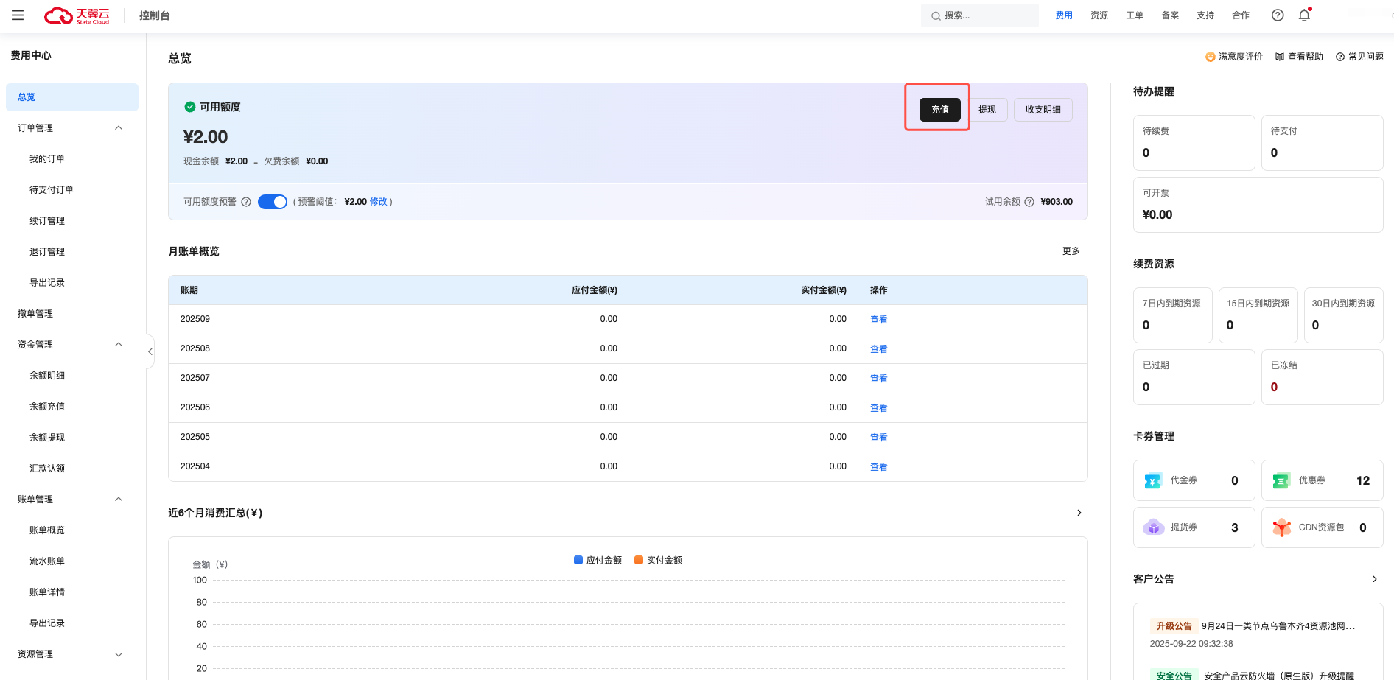1394x680 pixels.
Task: Click the 提货券 card icon
Action: pos(1153,527)
